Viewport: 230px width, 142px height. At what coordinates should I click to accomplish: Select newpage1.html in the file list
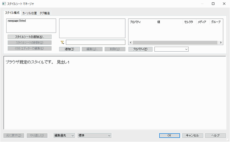pyautogui.click(x=16, y=21)
